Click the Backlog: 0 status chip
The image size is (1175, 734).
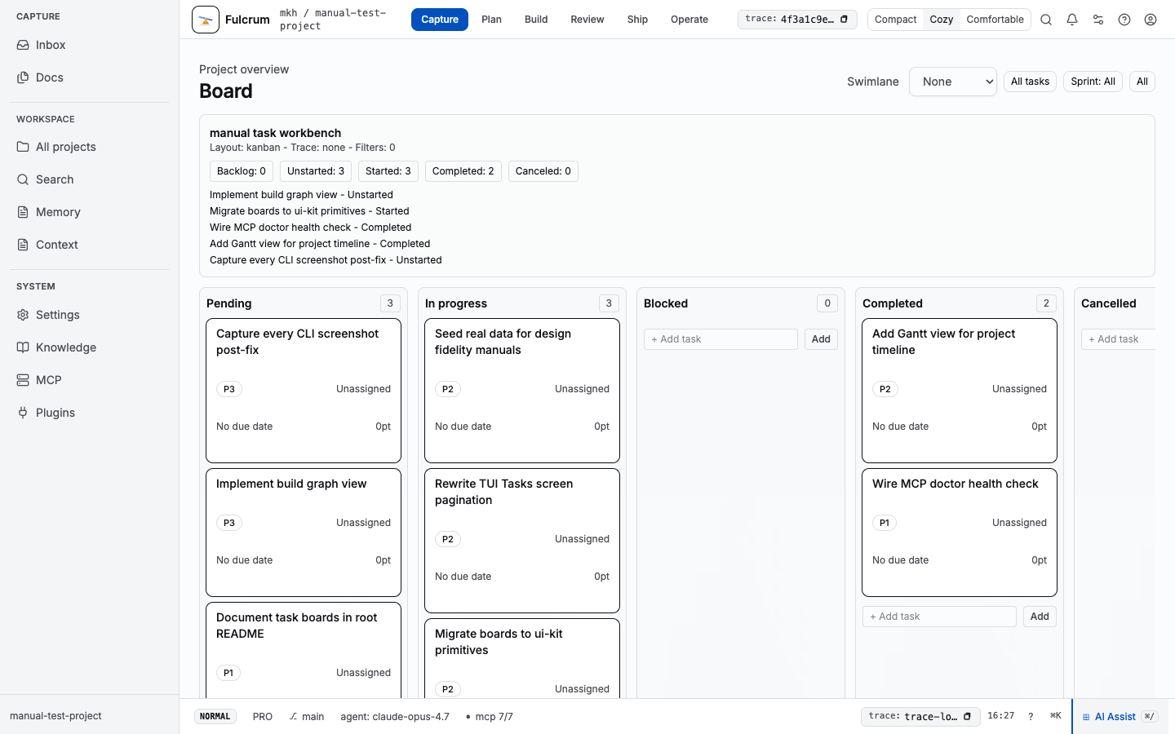(x=242, y=171)
